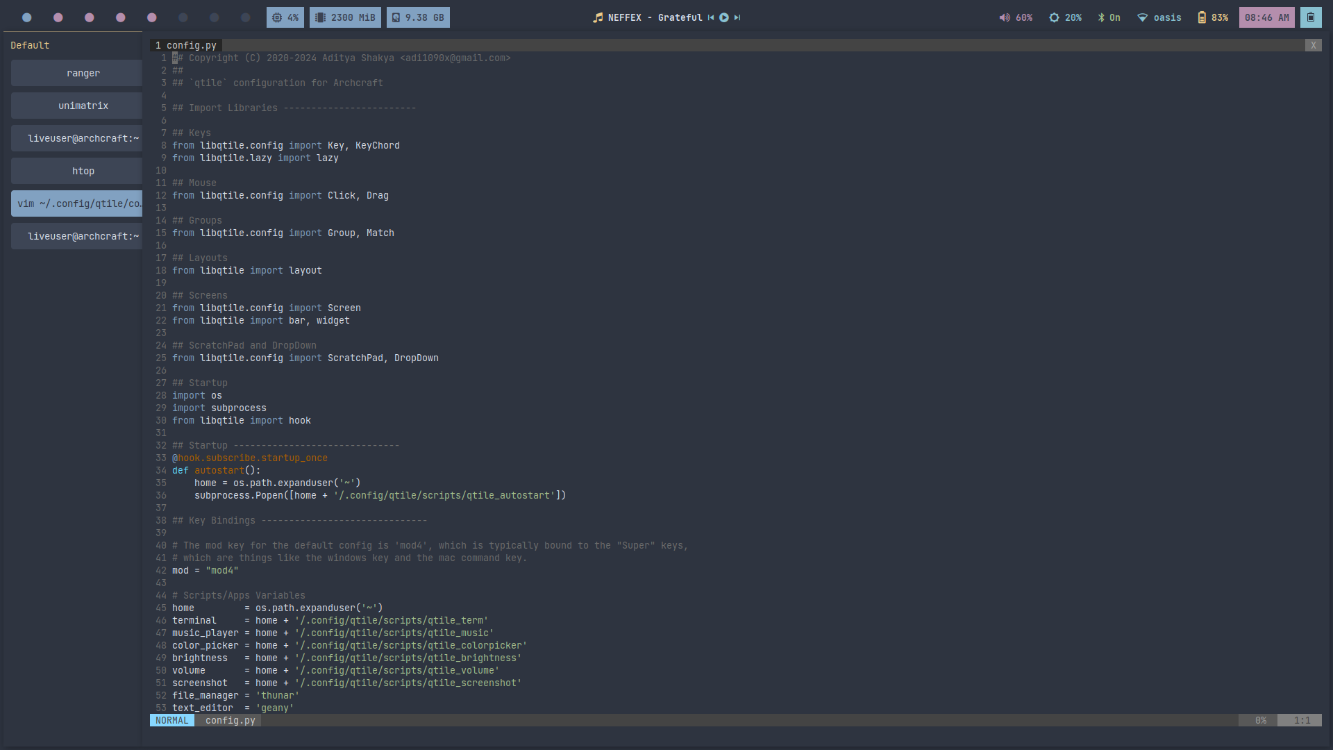Click the wifi icon next to oasis
Image resolution: width=1333 pixels, height=750 pixels.
click(x=1142, y=17)
